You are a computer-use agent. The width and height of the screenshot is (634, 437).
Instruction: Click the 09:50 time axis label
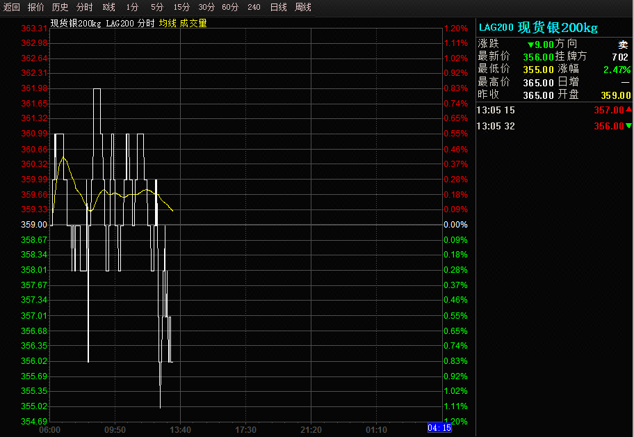tap(115, 430)
